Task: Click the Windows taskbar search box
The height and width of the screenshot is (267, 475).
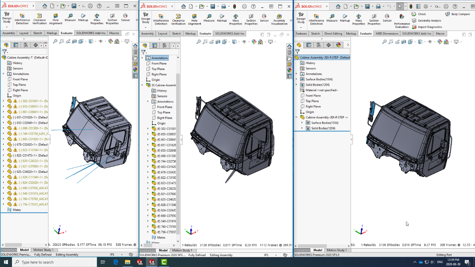Action: tap(54, 262)
